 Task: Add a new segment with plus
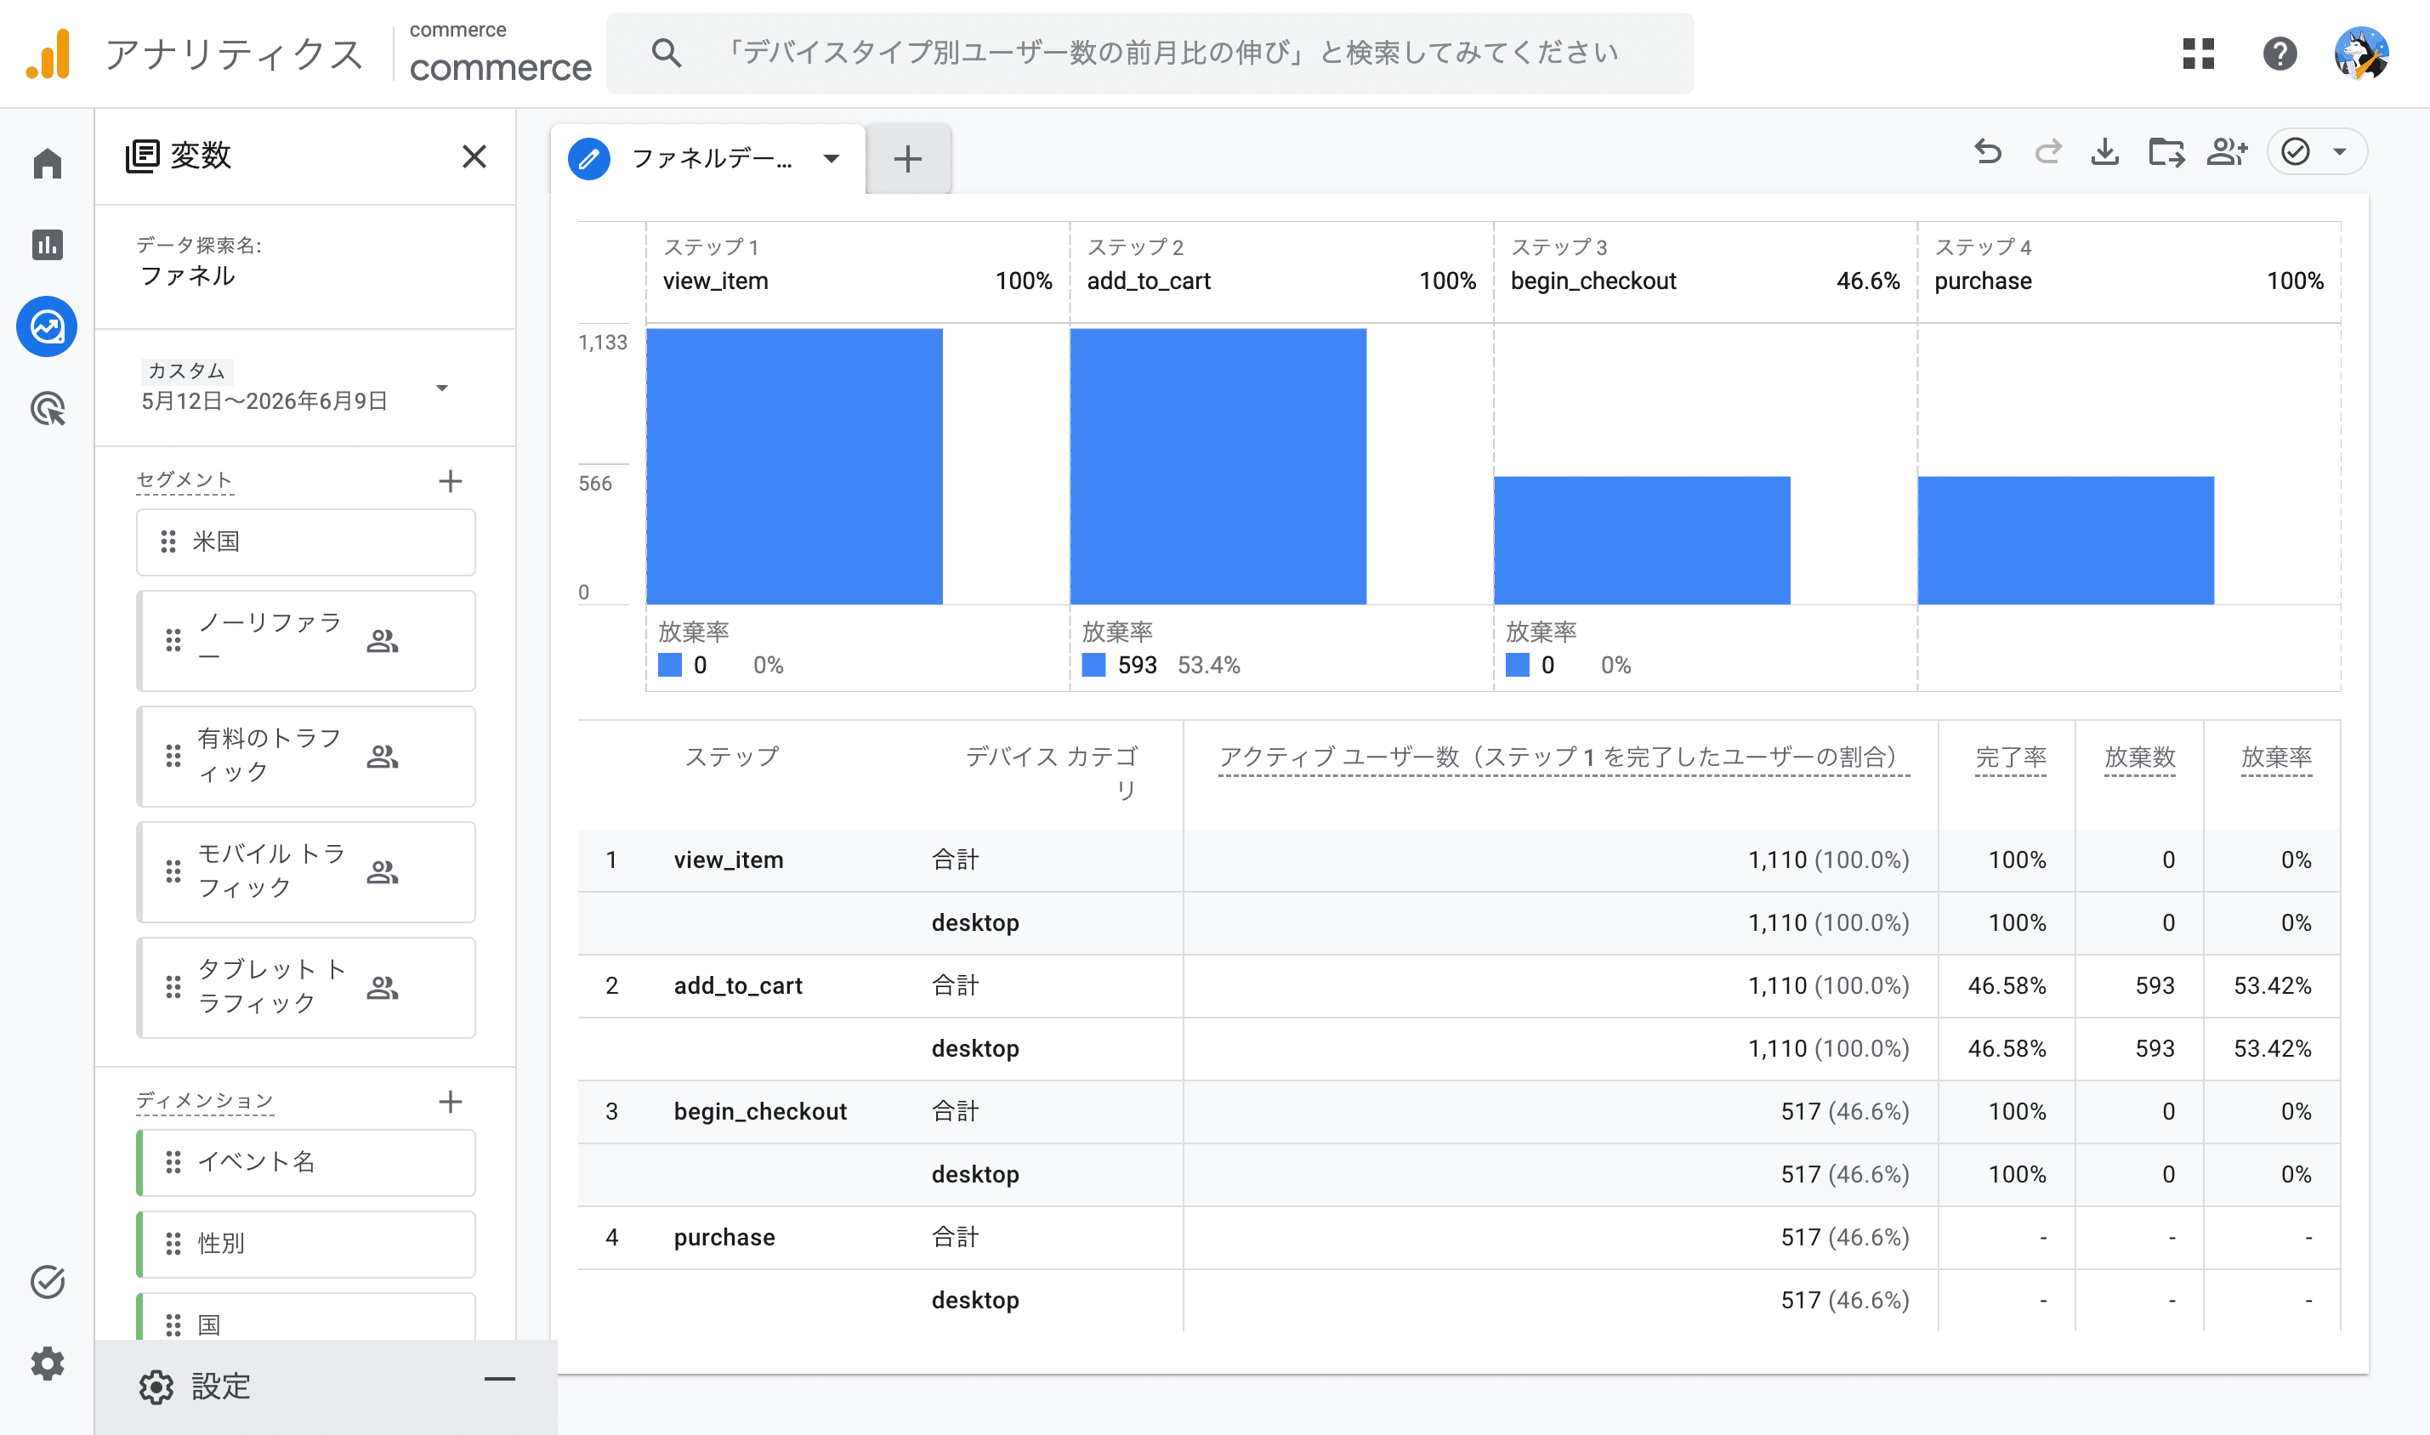pos(450,480)
